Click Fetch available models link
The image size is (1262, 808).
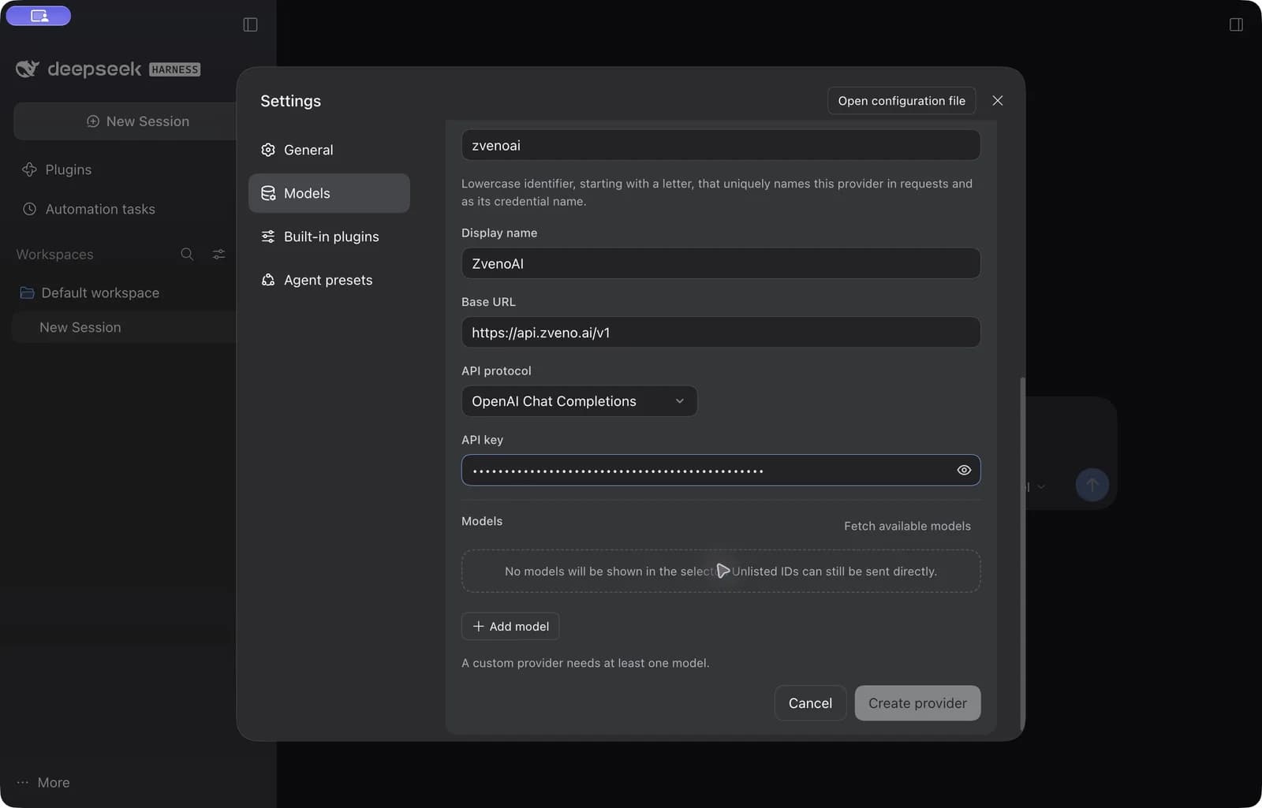(x=907, y=526)
